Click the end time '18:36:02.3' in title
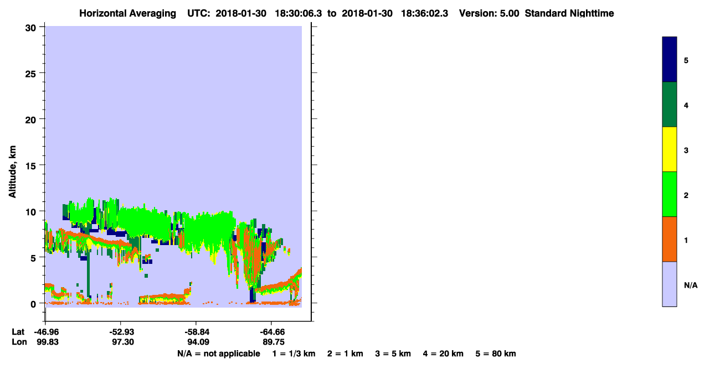 pyautogui.click(x=424, y=13)
